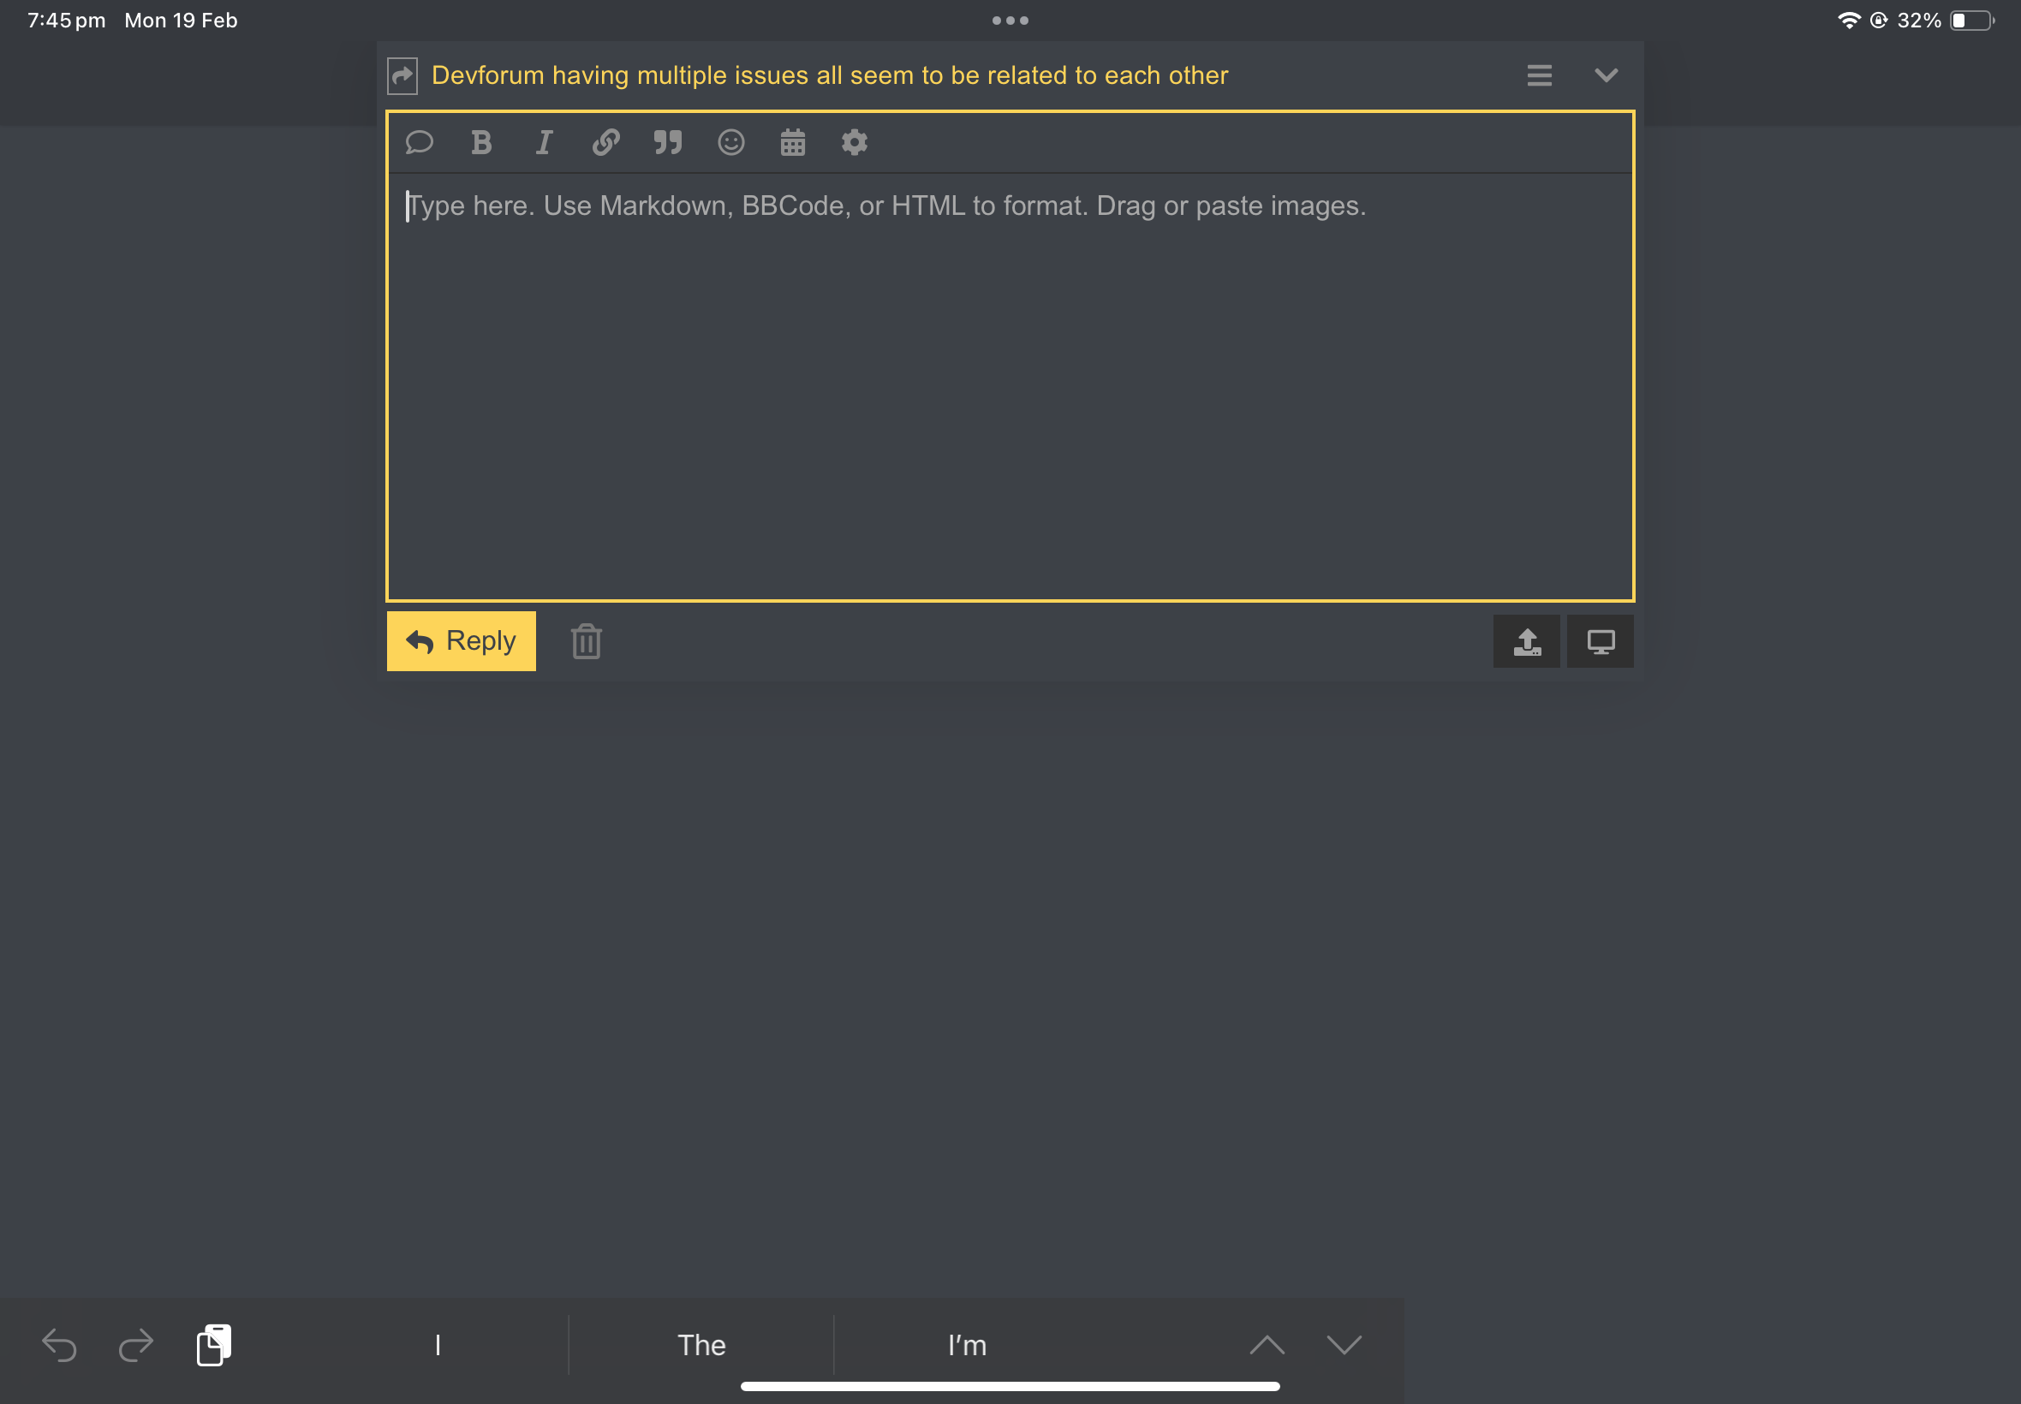The width and height of the screenshot is (2021, 1404).
Task: Tap the undo arrow on the keyboard bar
Action: pyautogui.click(x=59, y=1344)
